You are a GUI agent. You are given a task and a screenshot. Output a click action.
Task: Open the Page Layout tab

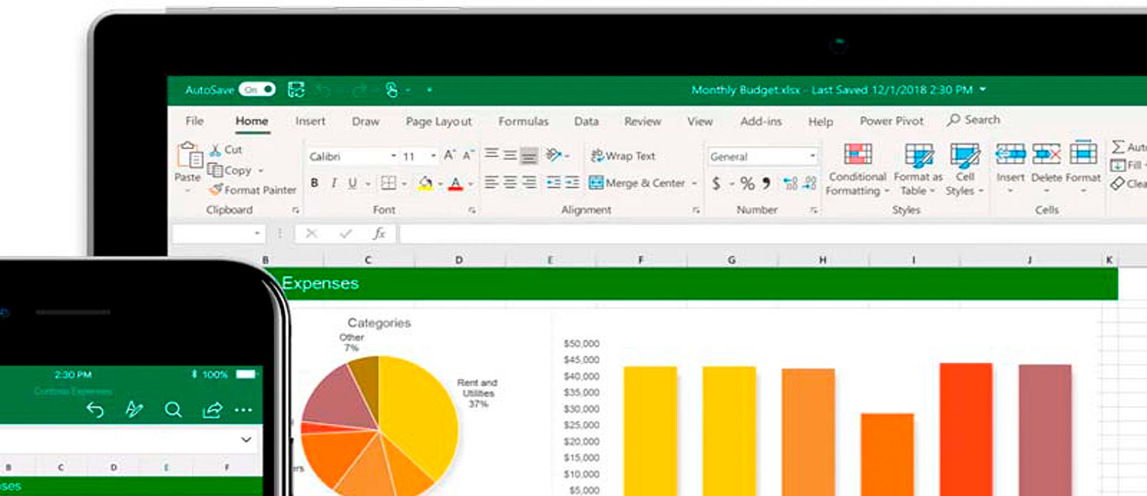[438, 121]
